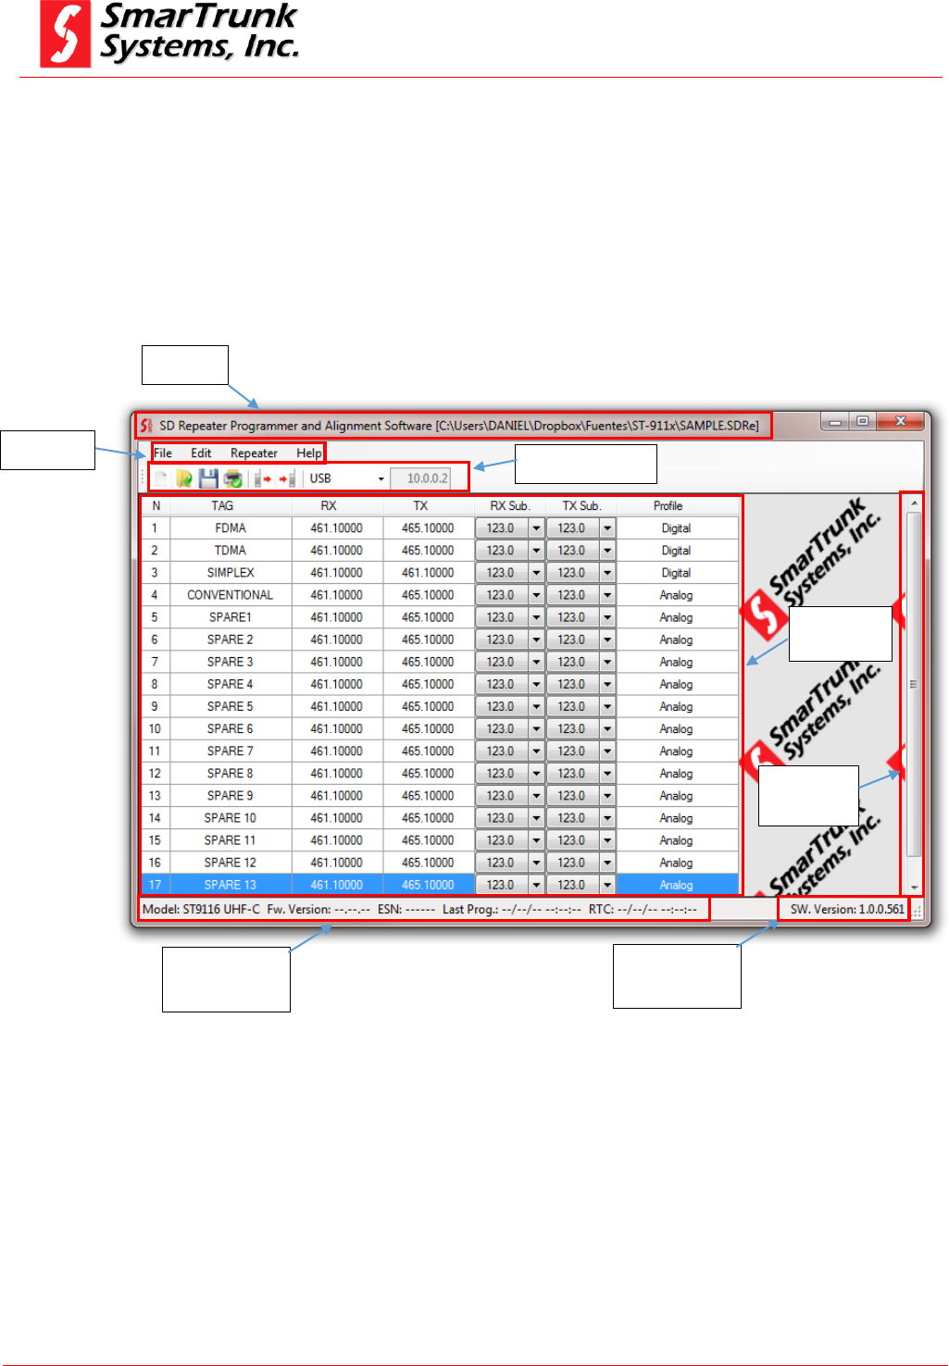Select the SIMPLEX tag cell
The height and width of the screenshot is (1366, 949).
pyautogui.click(x=231, y=573)
